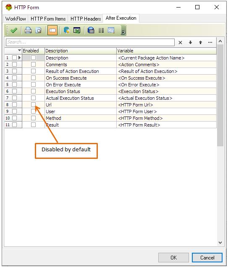Clear search with the X icon
This screenshot has height=267, width=228.
(x=180, y=42)
